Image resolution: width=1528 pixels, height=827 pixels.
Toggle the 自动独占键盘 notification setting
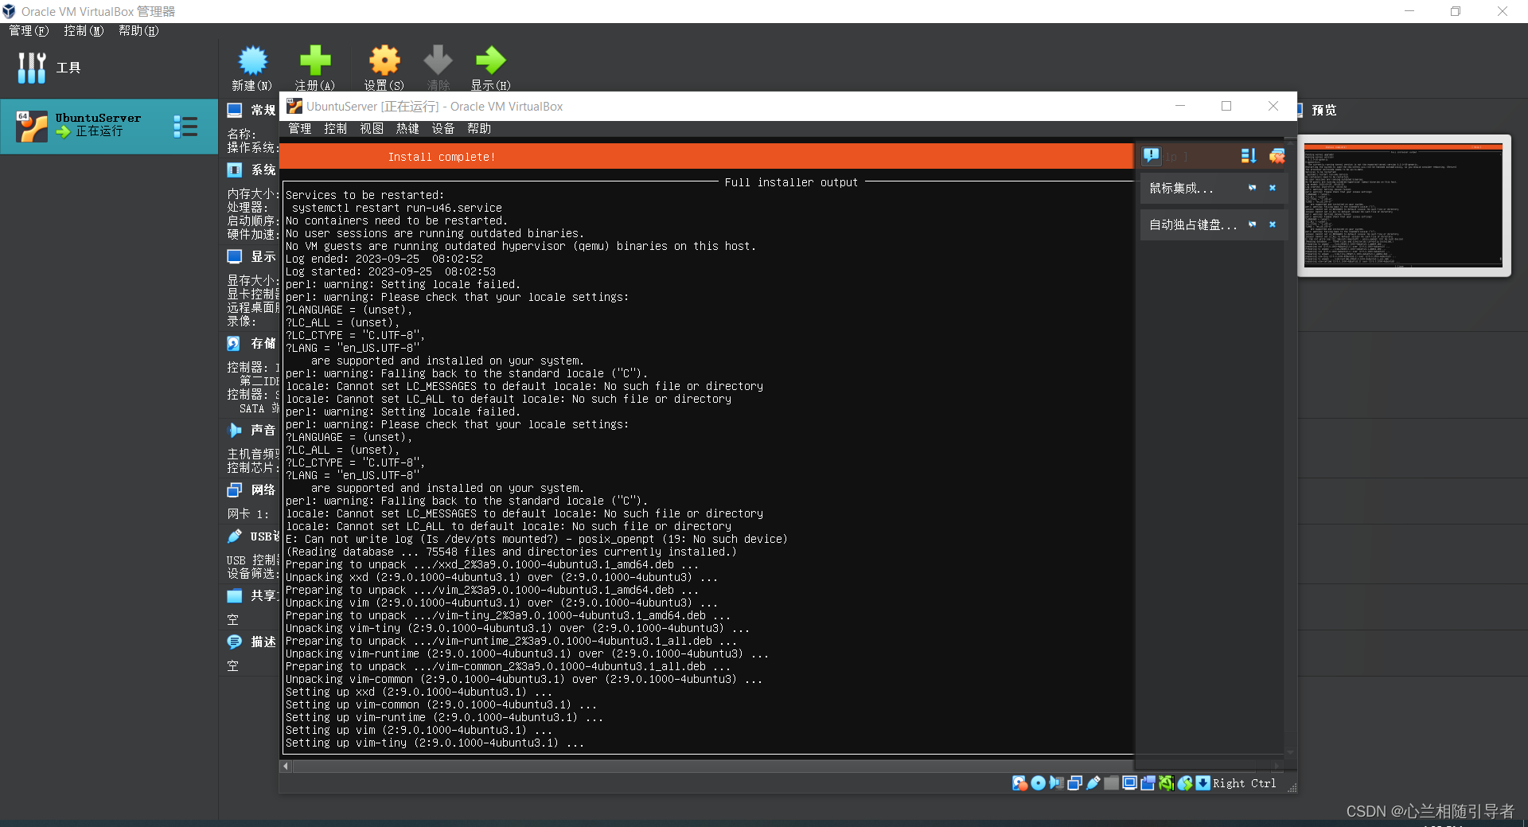pos(1251,224)
